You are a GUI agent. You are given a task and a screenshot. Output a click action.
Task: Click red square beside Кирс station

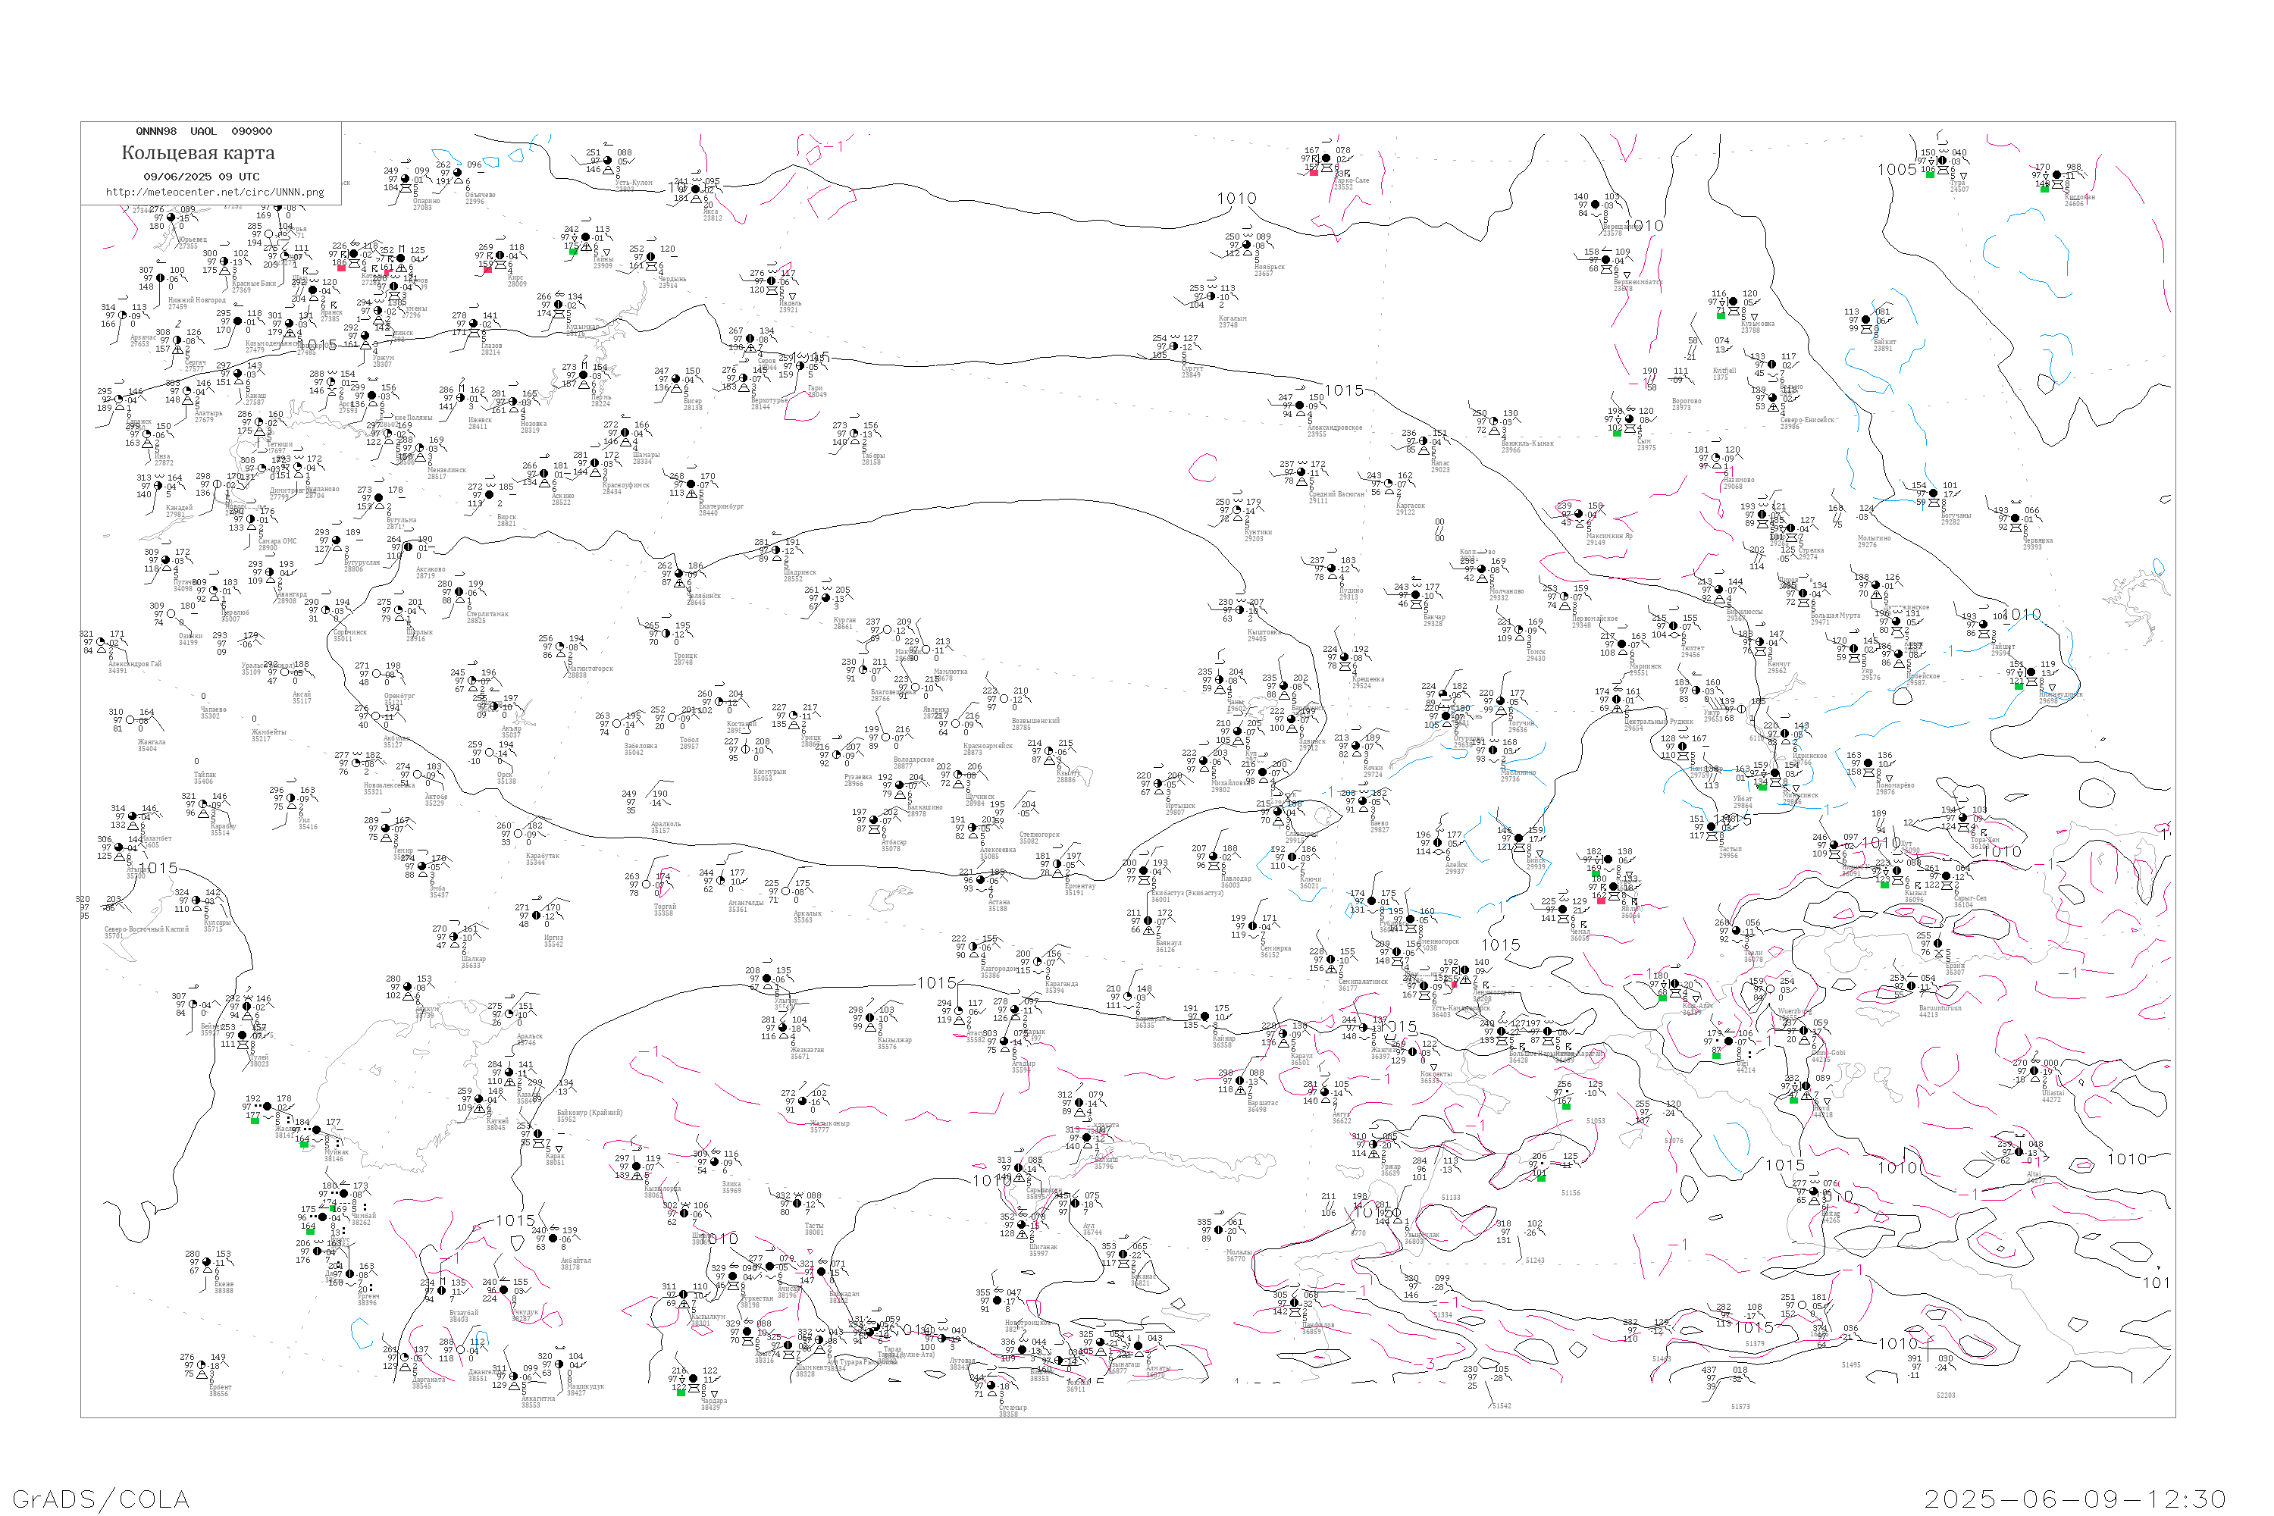pos(487,270)
